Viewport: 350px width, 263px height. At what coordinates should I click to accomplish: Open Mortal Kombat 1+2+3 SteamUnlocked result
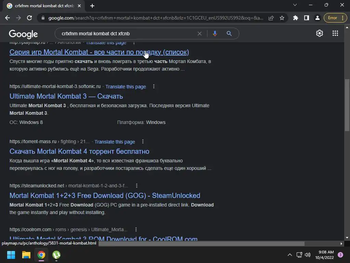(105, 196)
